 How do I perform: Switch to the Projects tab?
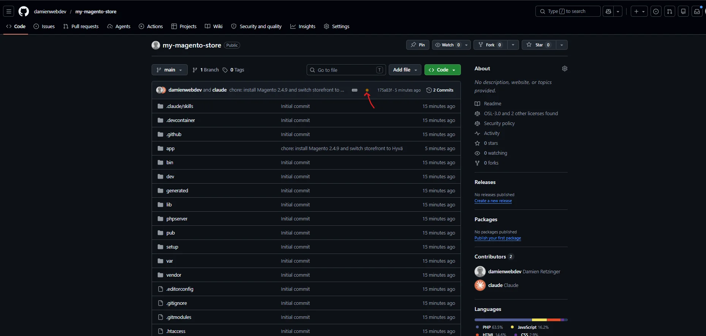(184, 26)
